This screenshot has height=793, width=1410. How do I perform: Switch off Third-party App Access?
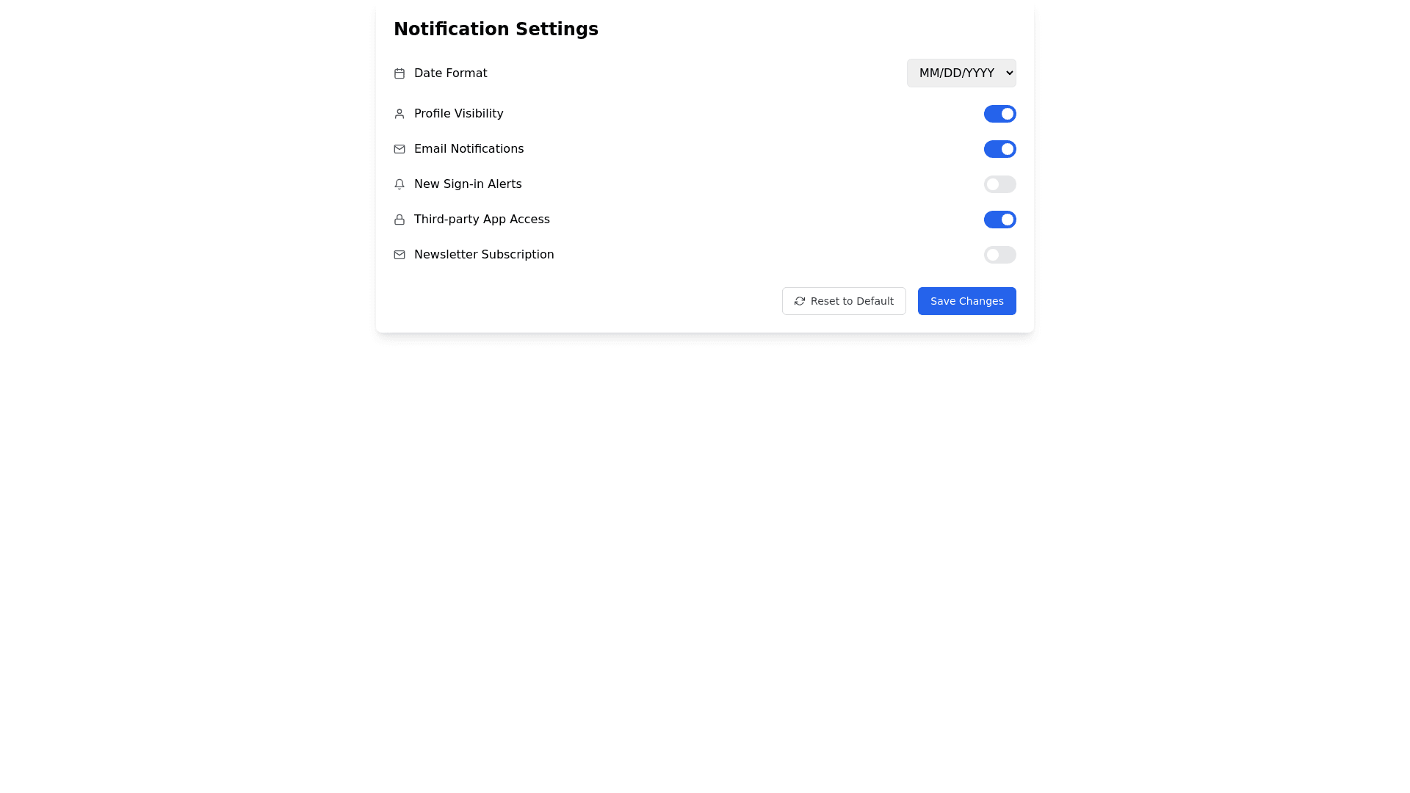[x=999, y=220]
